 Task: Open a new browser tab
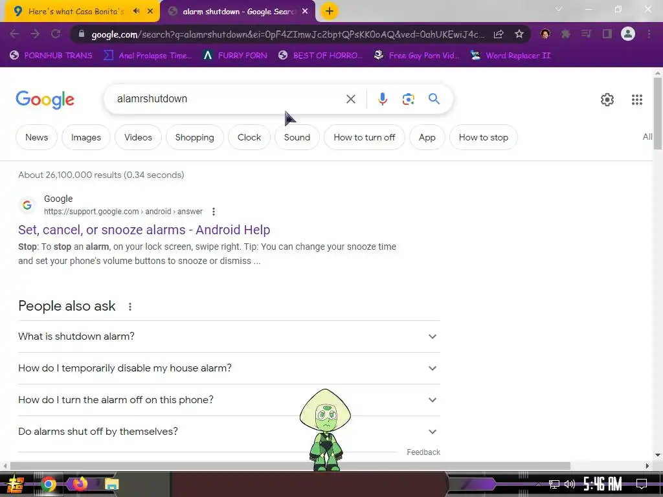330,11
